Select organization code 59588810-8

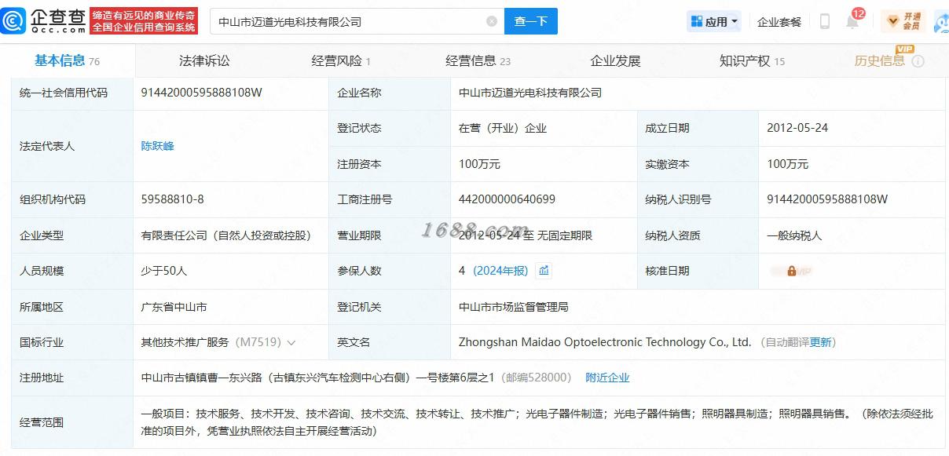172,199
